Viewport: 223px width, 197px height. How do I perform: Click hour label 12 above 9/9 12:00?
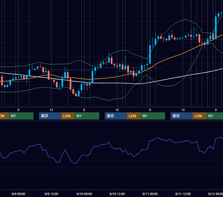pos(51,110)
